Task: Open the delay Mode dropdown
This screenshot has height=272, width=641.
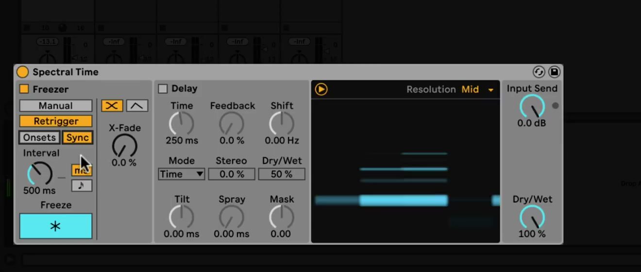Action: 181,174
